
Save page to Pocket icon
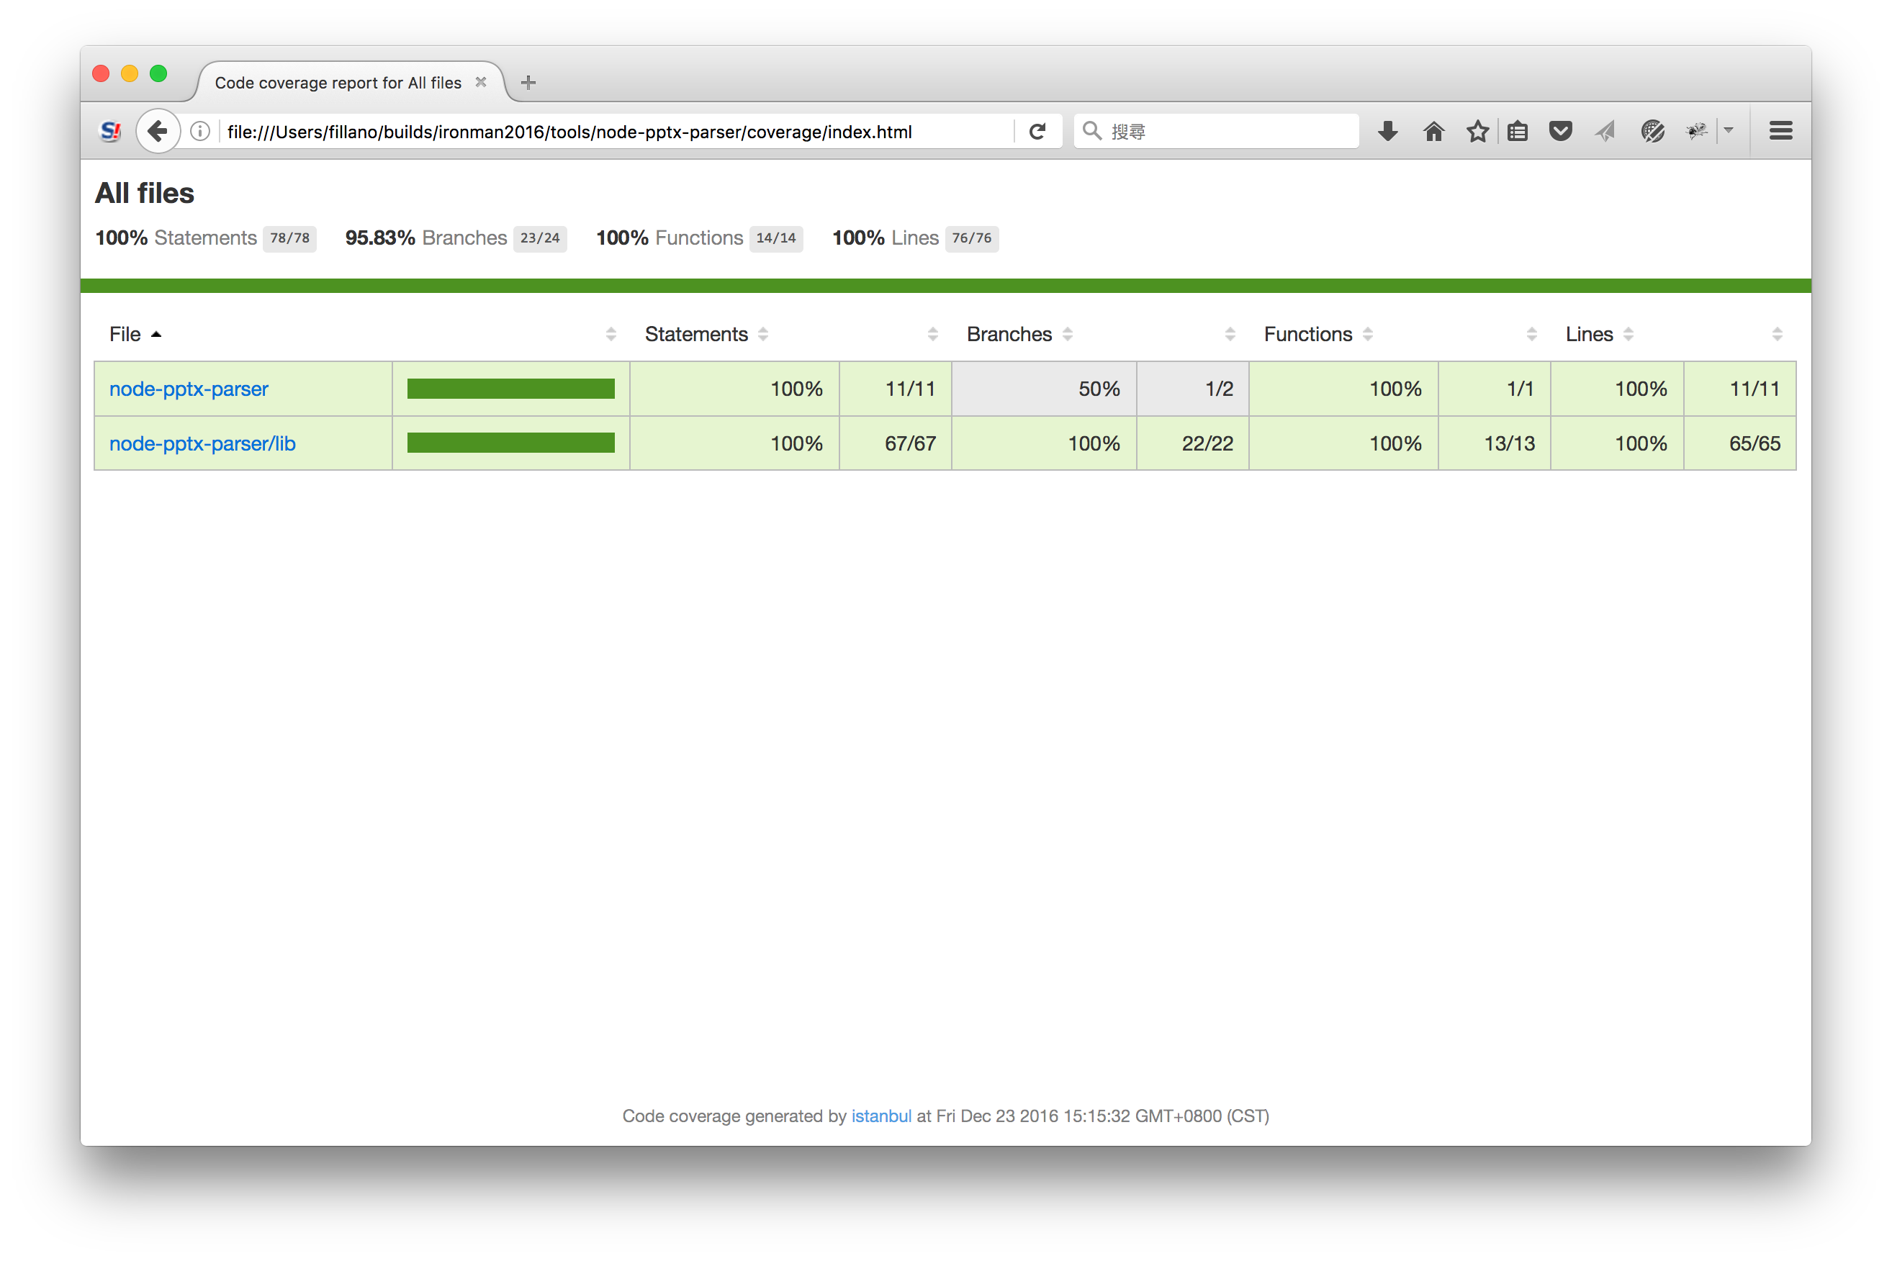(x=1561, y=131)
